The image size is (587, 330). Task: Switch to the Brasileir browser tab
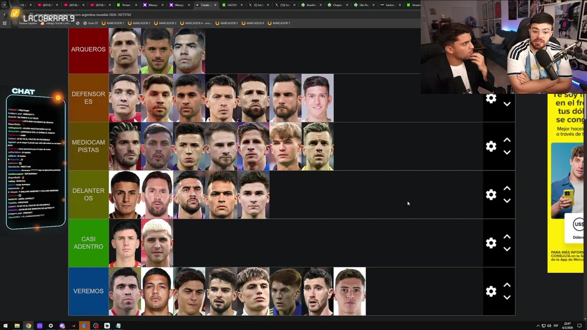coord(311,5)
